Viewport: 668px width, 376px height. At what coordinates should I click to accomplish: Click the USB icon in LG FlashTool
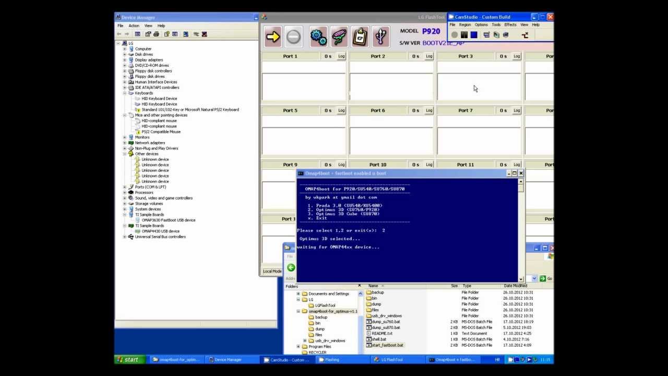tap(381, 36)
